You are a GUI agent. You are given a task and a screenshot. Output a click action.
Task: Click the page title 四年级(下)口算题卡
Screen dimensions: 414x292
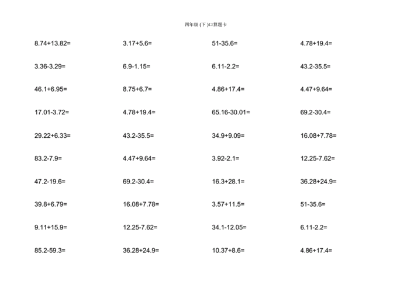tap(205, 25)
